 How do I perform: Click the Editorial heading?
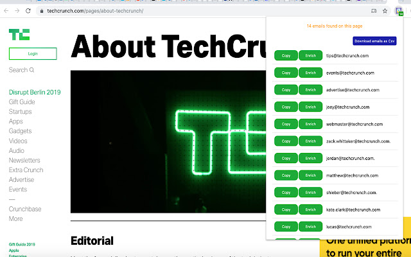coord(92,241)
